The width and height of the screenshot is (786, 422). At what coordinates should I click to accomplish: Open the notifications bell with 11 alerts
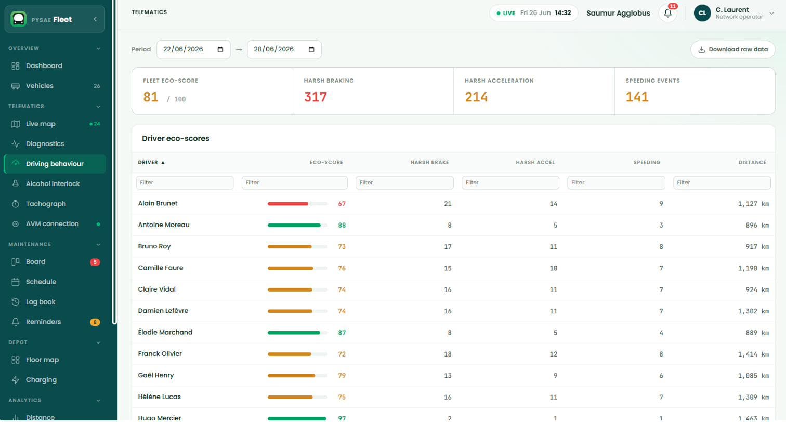[x=668, y=13]
